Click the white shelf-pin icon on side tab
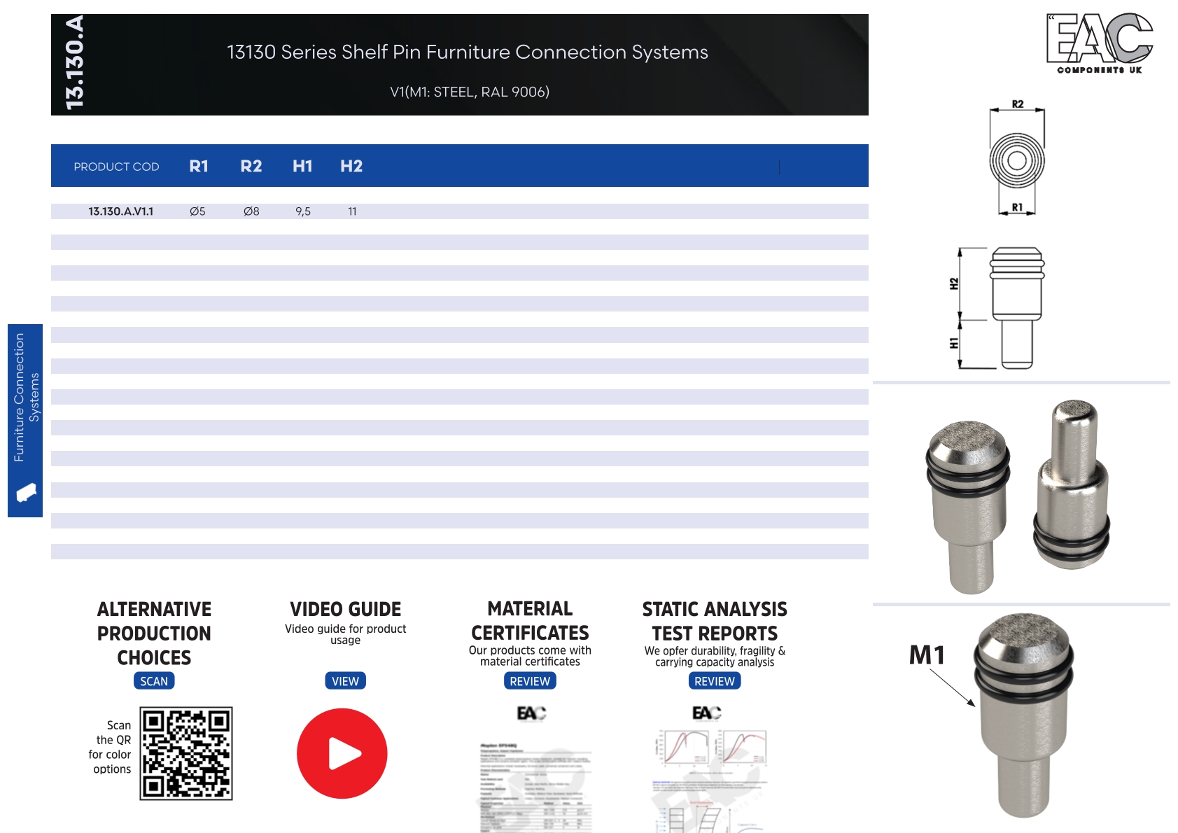The width and height of the screenshot is (1178, 833). [26, 492]
